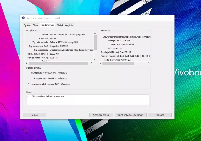Click the 3991 MB VRAM value
The height and width of the screenshot is (141, 201).
pyautogui.click(x=54, y=58)
